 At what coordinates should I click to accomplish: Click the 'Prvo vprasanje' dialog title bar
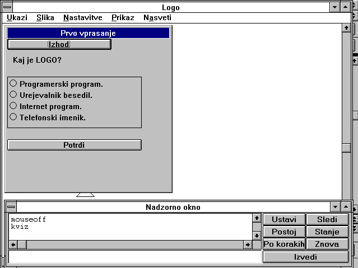[89, 33]
